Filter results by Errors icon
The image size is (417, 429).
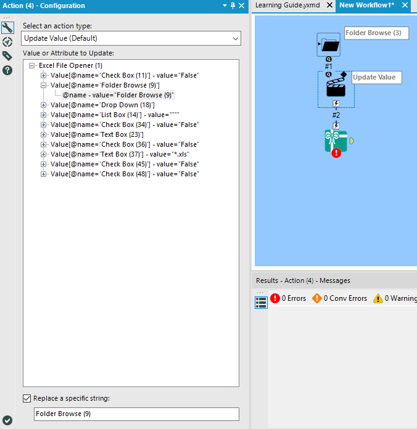tap(275, 298)
